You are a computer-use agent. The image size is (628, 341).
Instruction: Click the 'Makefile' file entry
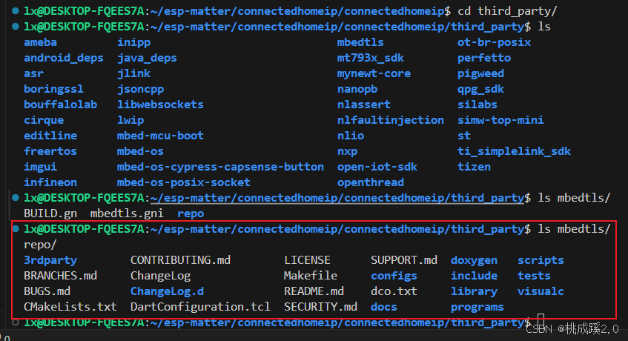[311, 277]
